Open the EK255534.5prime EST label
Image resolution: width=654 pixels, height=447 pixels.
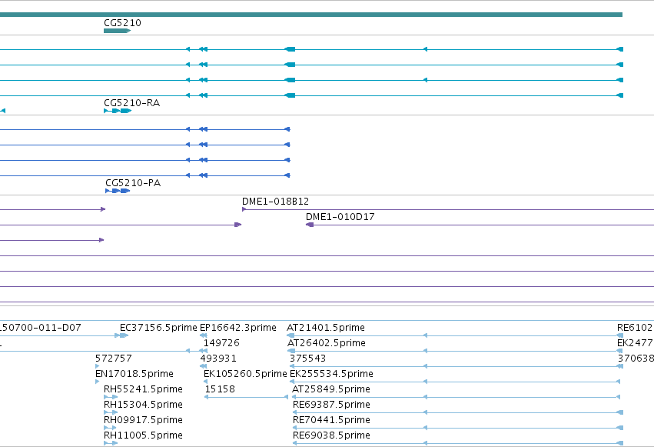click(x=331, y=374)
